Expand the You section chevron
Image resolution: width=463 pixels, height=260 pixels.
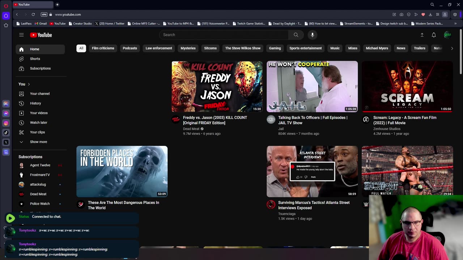click(29, 84)
